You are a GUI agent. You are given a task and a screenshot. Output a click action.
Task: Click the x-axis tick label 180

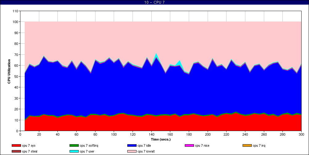(x=189, y=134)
